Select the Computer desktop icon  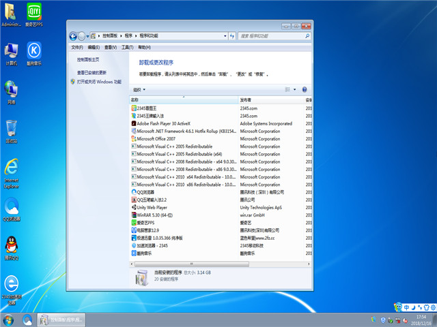click(x=11, y=54)
